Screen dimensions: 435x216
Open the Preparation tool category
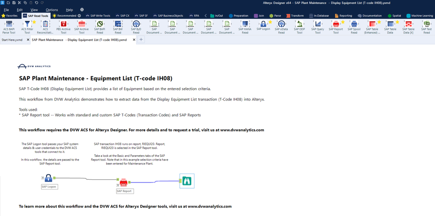coord(239,16)
